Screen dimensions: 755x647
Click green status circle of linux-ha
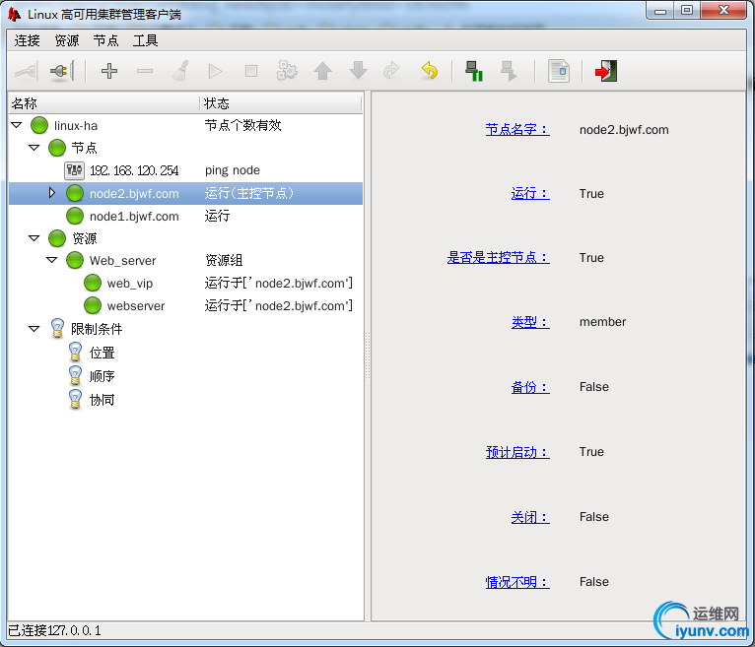point(39,125)
